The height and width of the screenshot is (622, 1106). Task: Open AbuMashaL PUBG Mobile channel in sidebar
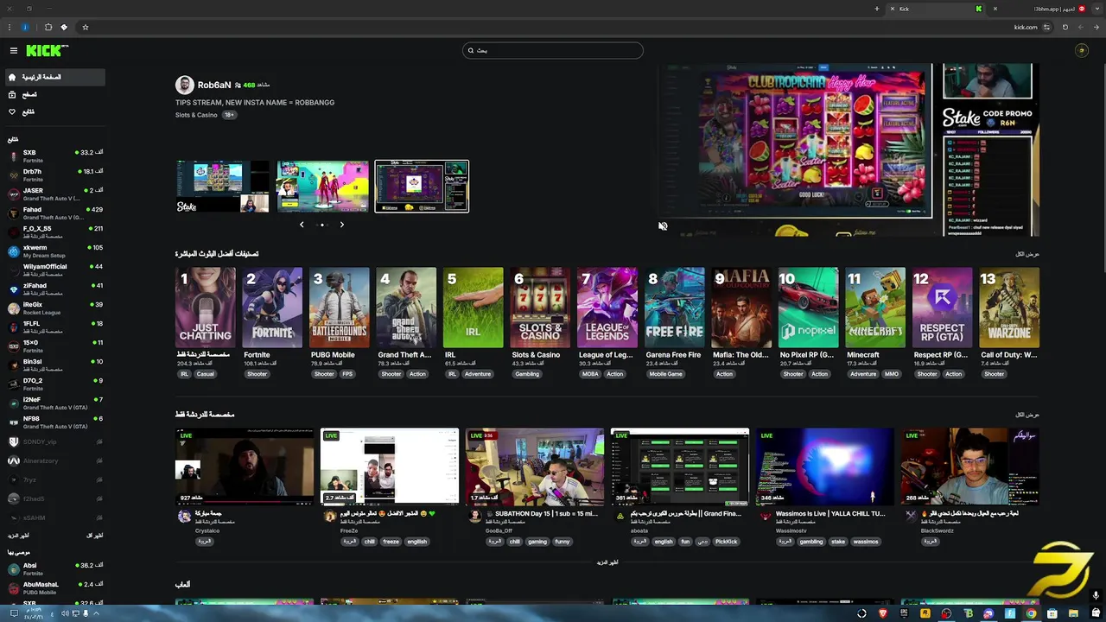tap(55, 588)
